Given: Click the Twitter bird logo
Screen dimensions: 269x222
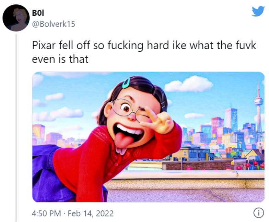Looking at the screenshot, I should [258, 11].
